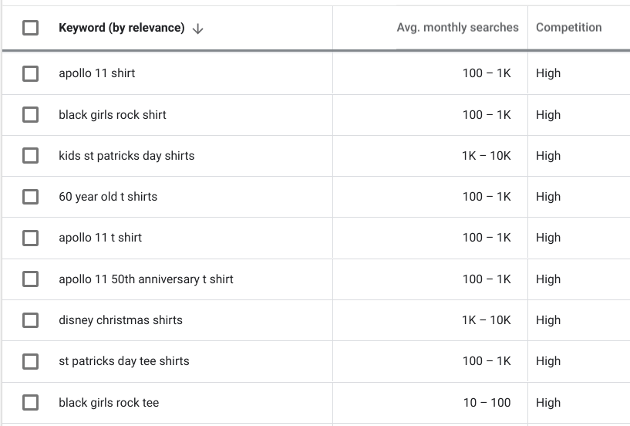The width and height of the screenshot is (630, 426).
Task: Click the sort arrow next to Keyword header
Action: tap(197, 29)
